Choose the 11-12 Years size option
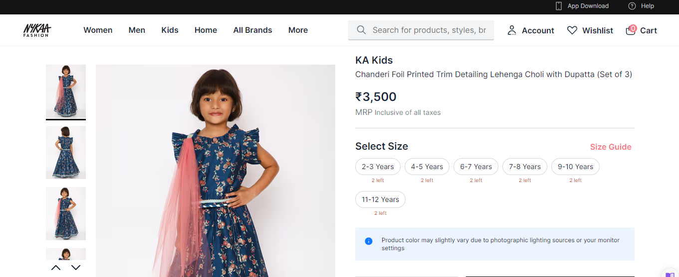The image size is (679, 277). [x=380, y=199]
